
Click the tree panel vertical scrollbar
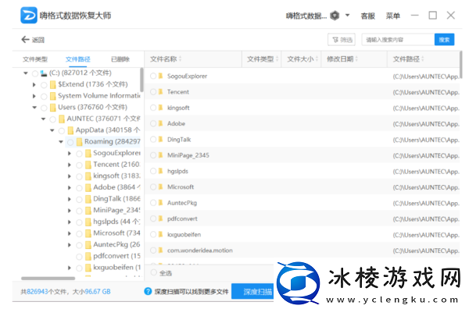point(141,80)
